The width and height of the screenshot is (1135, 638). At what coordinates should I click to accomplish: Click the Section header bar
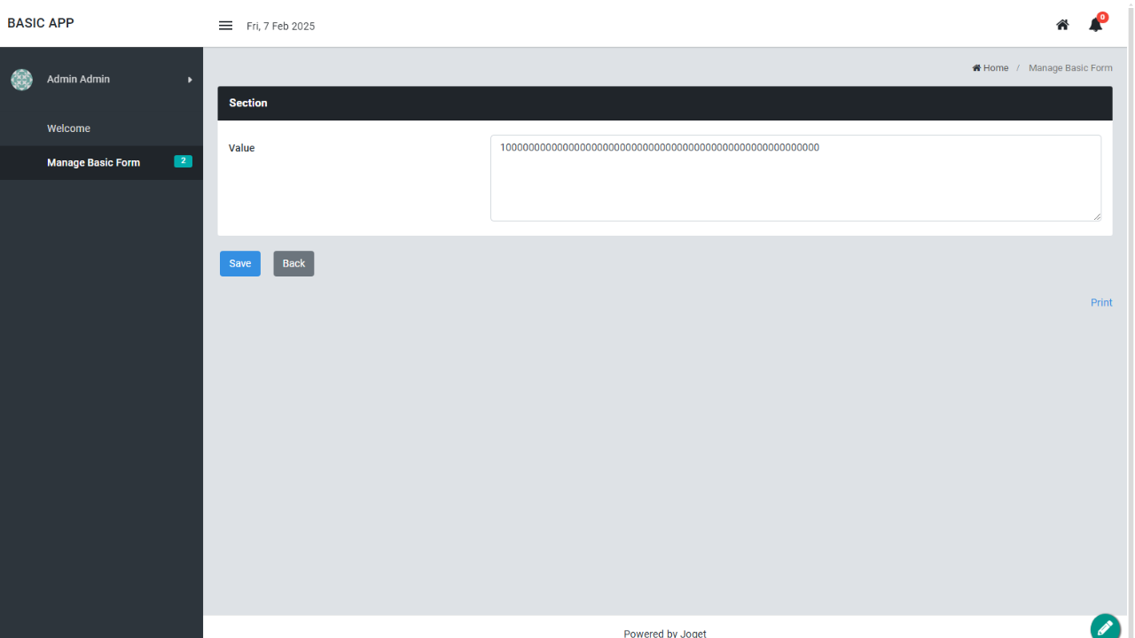[665, 104]
